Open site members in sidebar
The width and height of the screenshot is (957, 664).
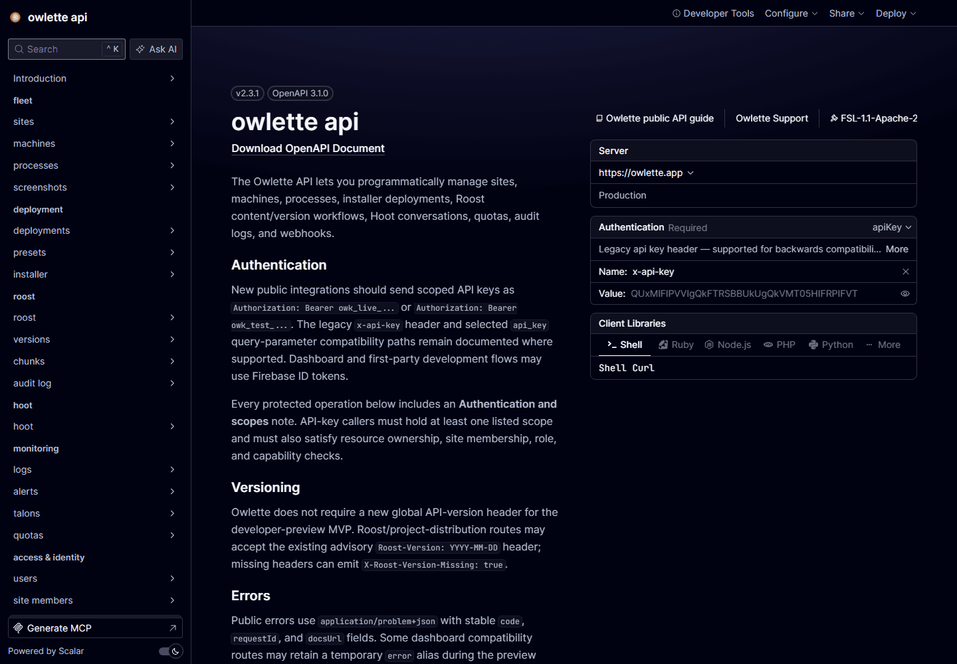(95, 600)
